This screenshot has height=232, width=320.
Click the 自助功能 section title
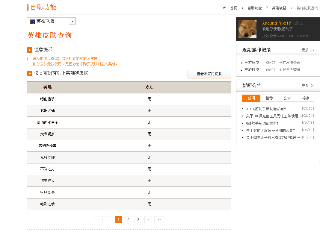pos(43,7)
